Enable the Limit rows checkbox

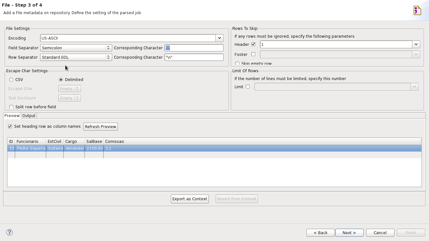click(x=248, y=87)
